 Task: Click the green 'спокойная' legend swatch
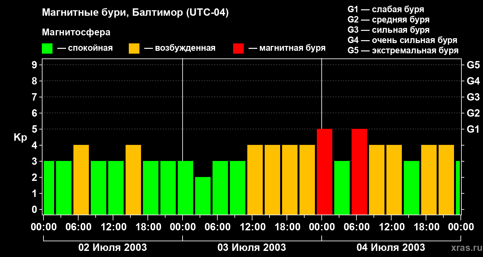click(x=47, y=49)
